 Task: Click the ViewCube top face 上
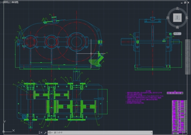177,17
